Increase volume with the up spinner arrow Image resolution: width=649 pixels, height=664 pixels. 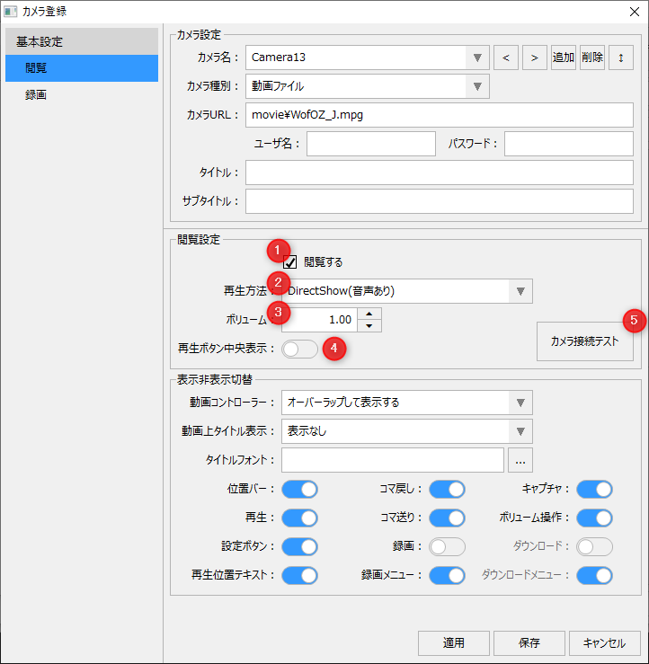(x=369, y=314)
